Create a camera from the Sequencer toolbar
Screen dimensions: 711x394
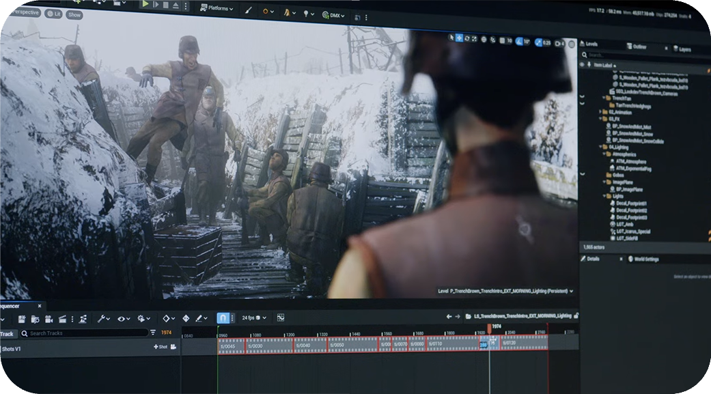48,318
